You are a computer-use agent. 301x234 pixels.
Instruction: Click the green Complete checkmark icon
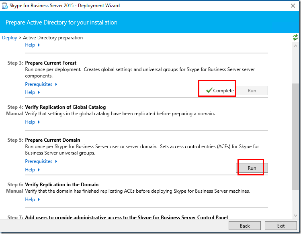coord(209,90)
